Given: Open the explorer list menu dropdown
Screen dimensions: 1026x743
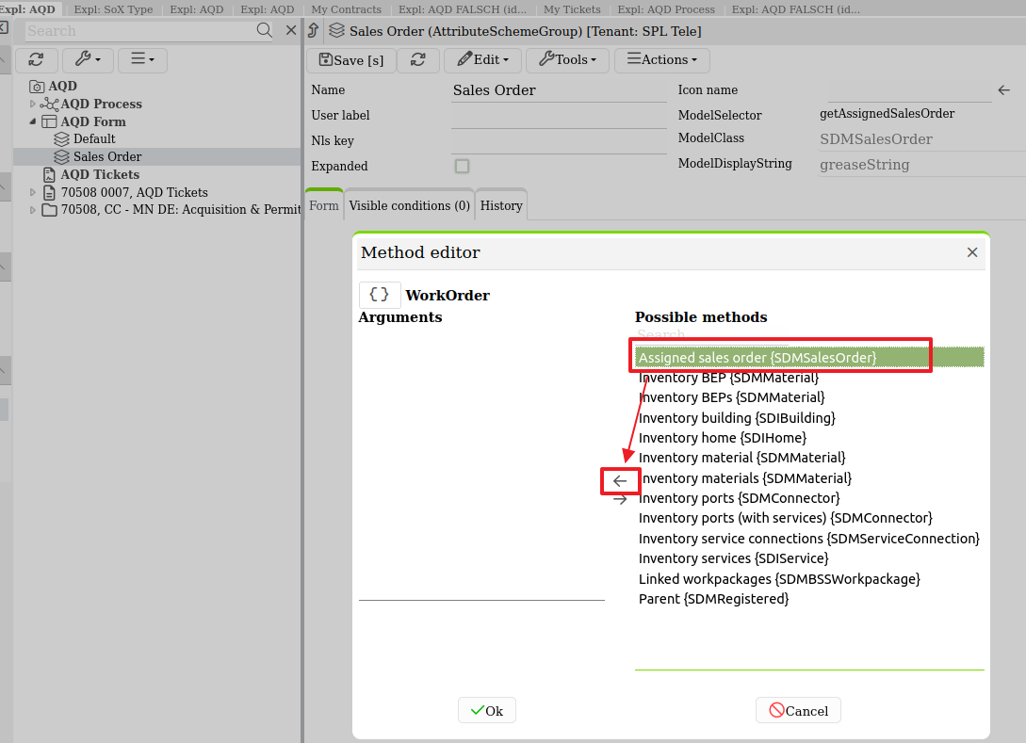Looking at the screenshot, I should tap(142, 60).
